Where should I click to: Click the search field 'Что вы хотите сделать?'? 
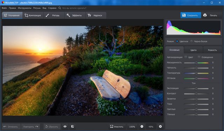pyautogui.click(x=74, y=8)
